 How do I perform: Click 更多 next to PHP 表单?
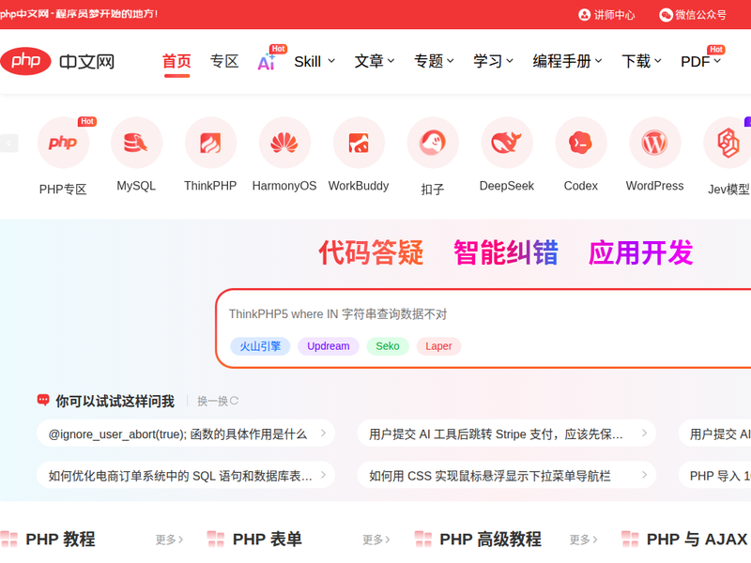coord(376,540)
